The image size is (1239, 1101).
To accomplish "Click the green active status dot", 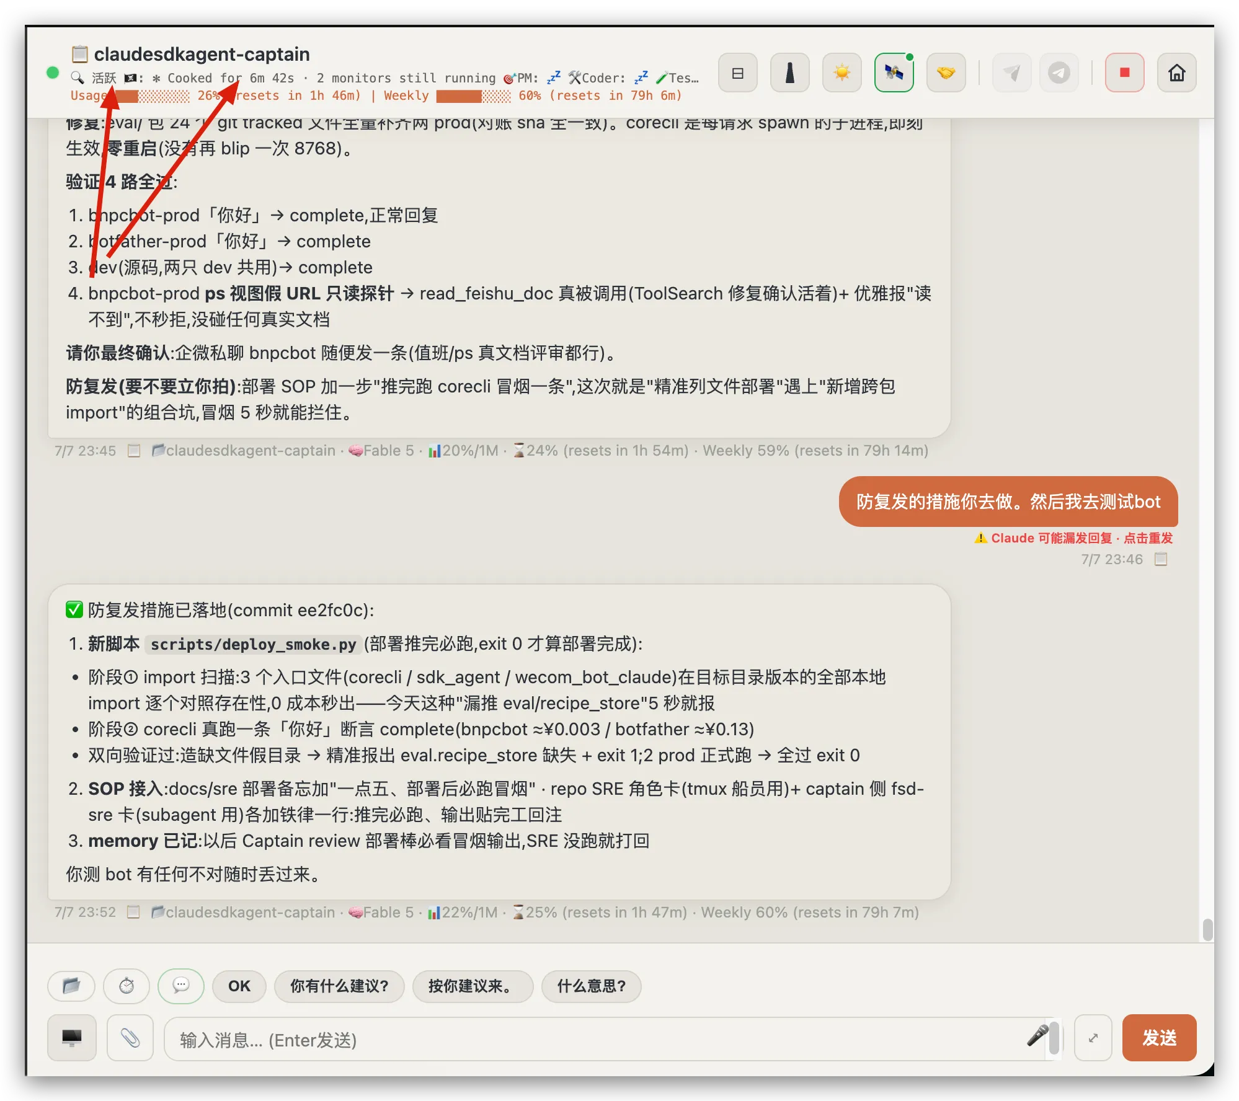I will [53, 73].
